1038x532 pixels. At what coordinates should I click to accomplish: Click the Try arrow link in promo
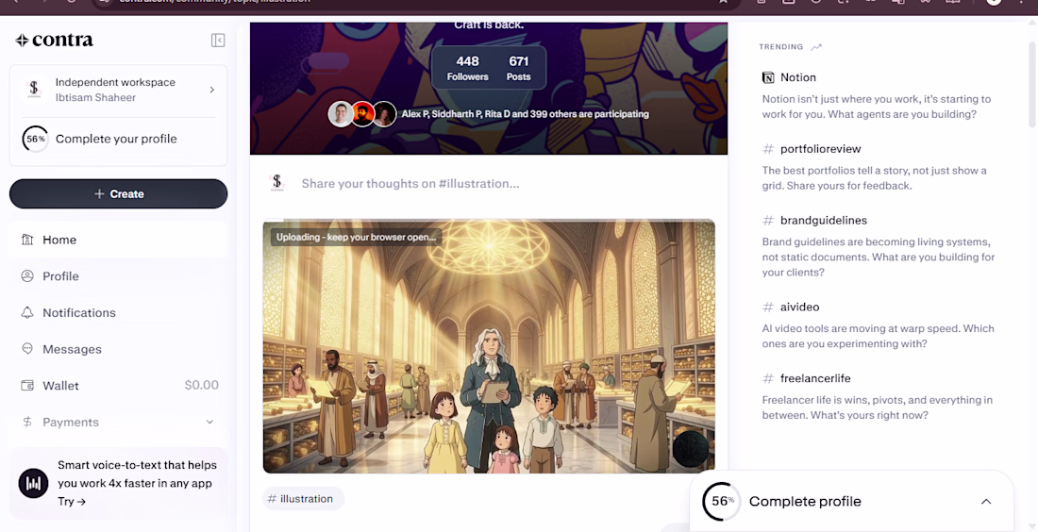[x=72, y=502]
